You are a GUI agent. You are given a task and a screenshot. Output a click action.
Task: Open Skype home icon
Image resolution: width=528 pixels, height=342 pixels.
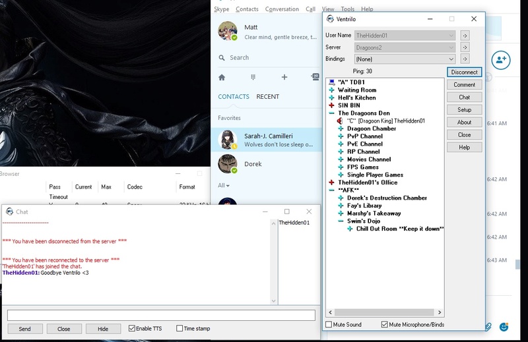pos(222,77)
